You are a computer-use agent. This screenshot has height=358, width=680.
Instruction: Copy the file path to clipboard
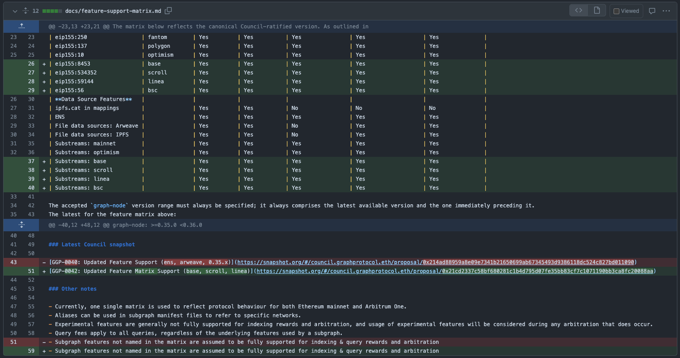(x=168, y=10)
